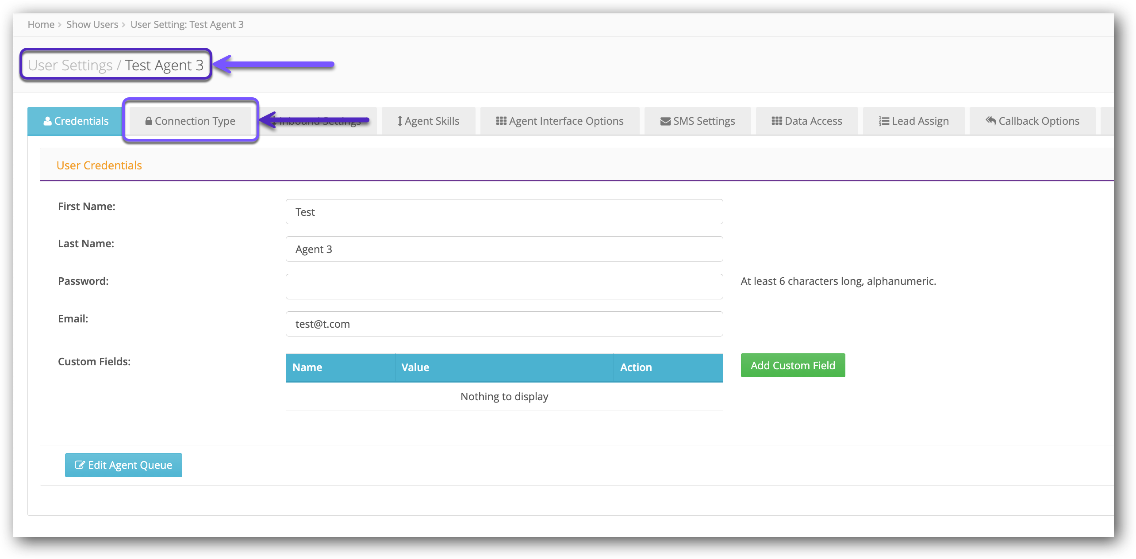Screen dimensions: 1136x559
Task: Click the arrows icon beside Agent Skills
Action: tap(399, 121)
